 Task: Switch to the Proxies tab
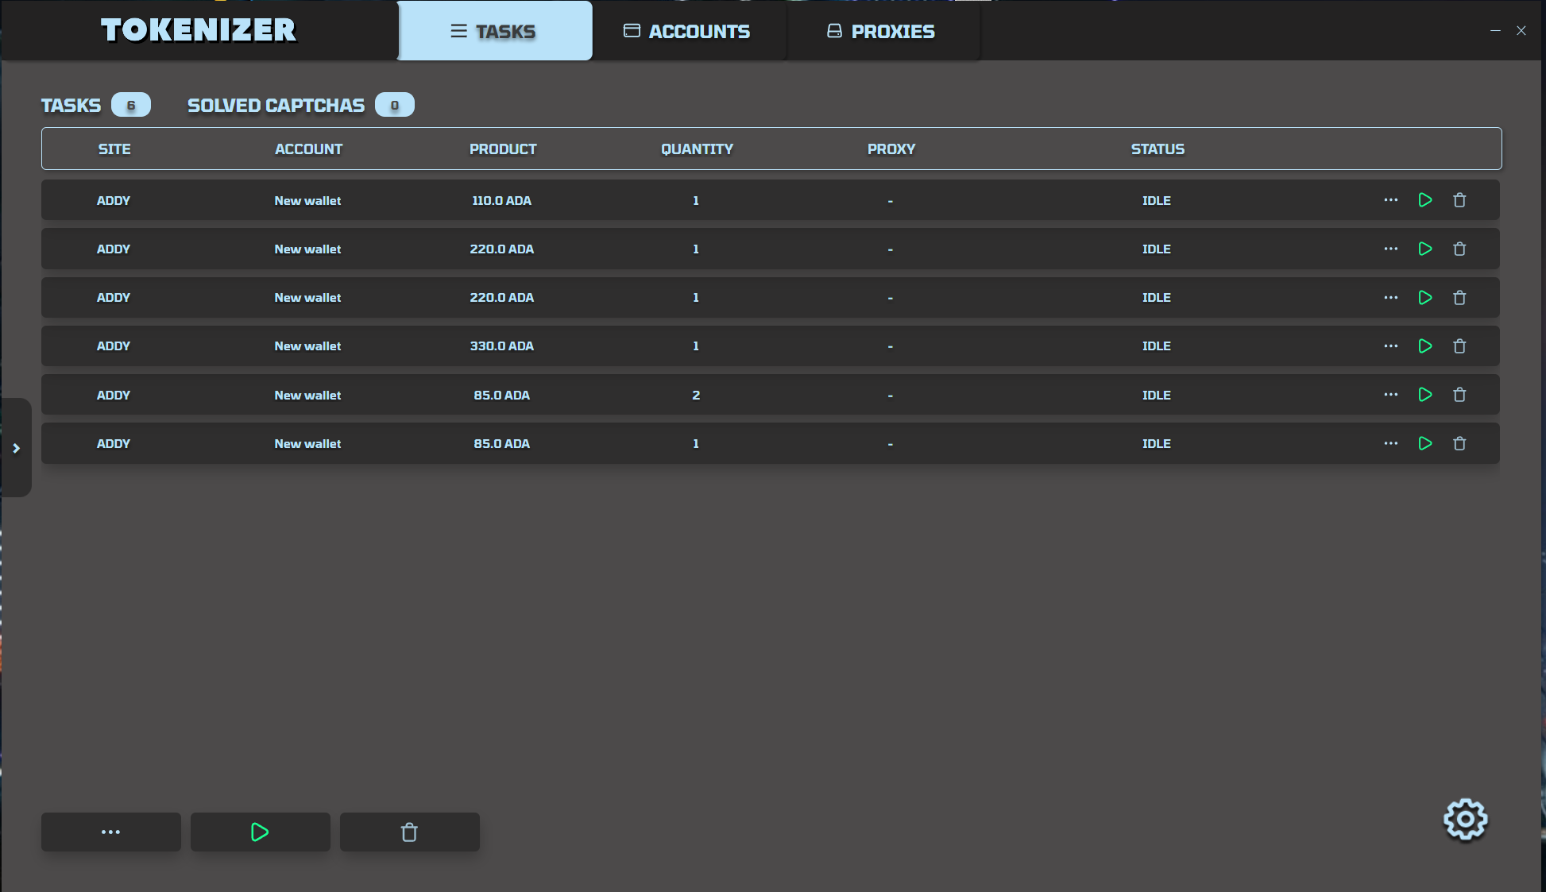(x=882, y=31)
